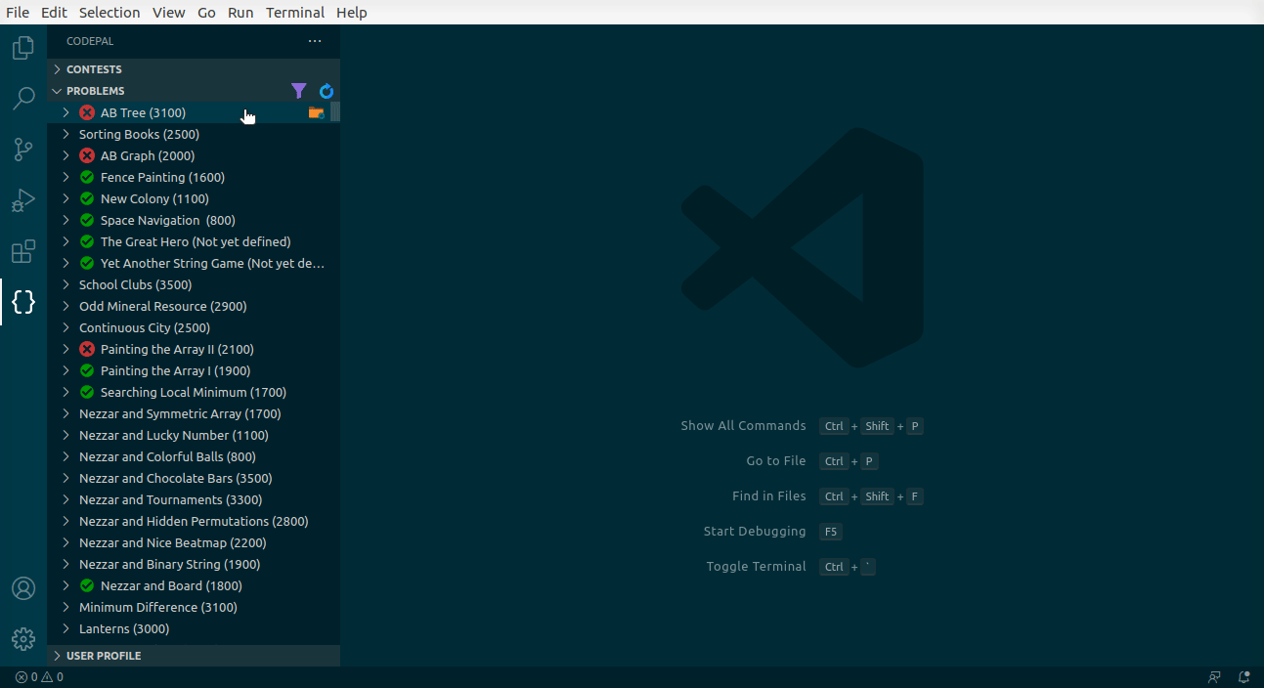The width and height of the screenshot is (1264, 688).
Task: Open the Manage settings gear
Action: [23, 639]
